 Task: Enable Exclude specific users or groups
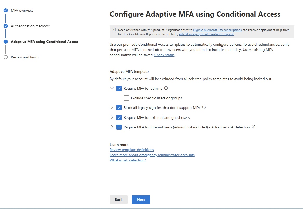coord(126,98)
